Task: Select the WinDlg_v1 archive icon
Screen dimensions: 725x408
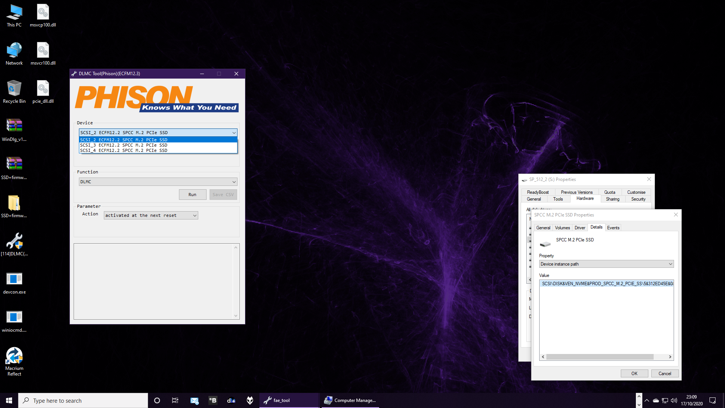Action: (x=14, y=130)
